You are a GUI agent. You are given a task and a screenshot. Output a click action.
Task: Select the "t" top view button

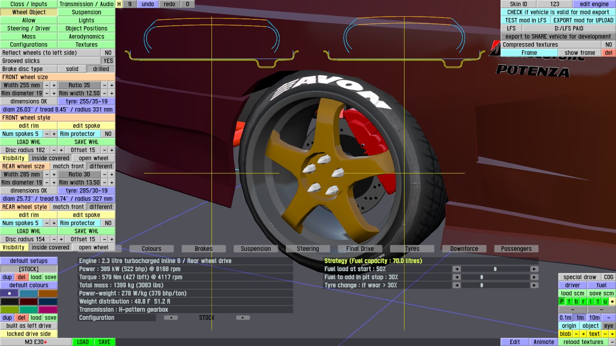coord(598,301)
